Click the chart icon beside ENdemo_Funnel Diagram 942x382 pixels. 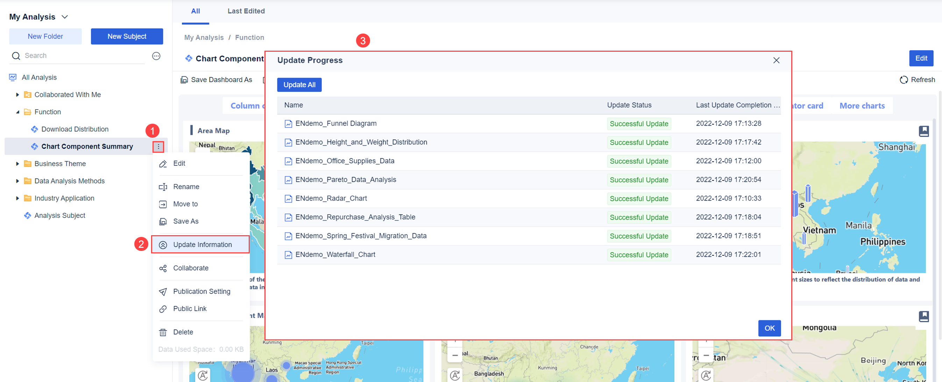[288, 123]
